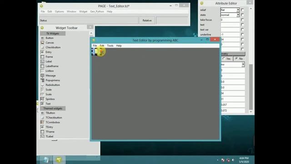Image resolution: width=291 pixels, height=164 pixels.
Task: Pick the Canvas widget icon
Action: (42, 42)
